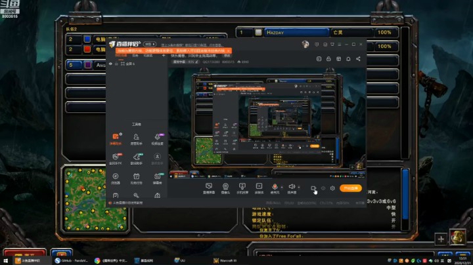This screenshot has height=265, width=473.
Task: Switch to Warcraft III in taskbar
Action: pyautogui.click(x=225, y=261)
